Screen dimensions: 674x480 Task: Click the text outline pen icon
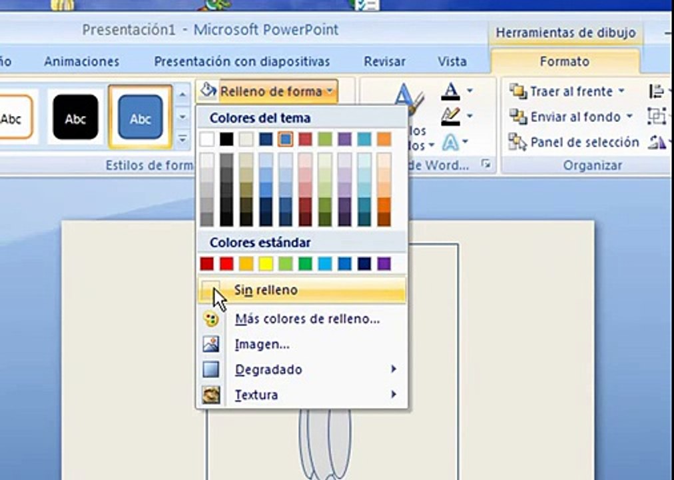point(450,116)
